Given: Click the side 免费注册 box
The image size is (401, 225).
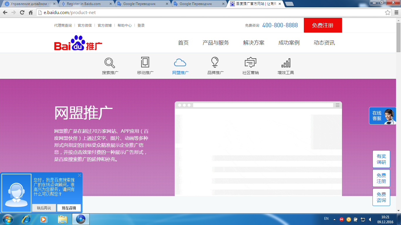Looking at the screenshot, I should coord(381,178).
